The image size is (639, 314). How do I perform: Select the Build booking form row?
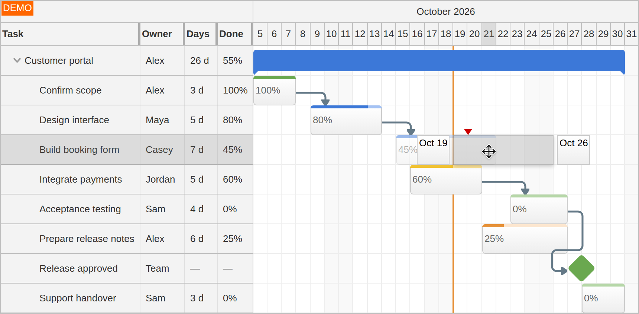(127, 150)
